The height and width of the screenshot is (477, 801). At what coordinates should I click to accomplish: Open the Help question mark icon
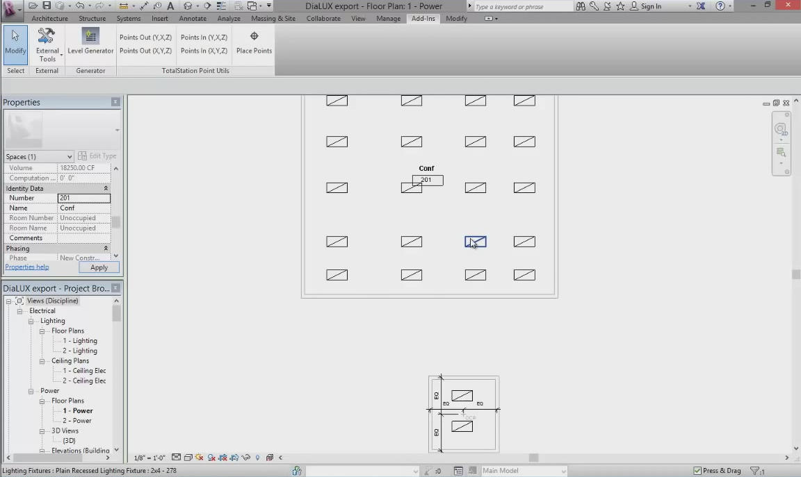(x=720, y=6)
